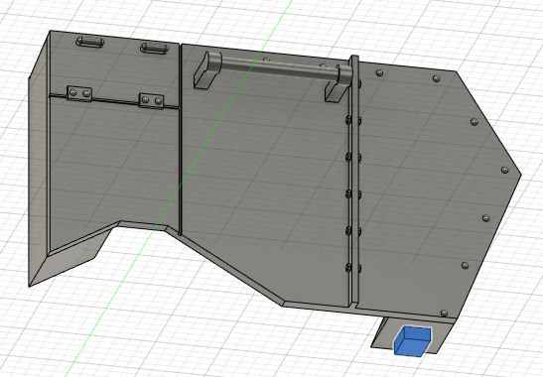Click the right hinge plate with two screws
The height and width of the screenshot is (377, 543).
pos(151,101)
